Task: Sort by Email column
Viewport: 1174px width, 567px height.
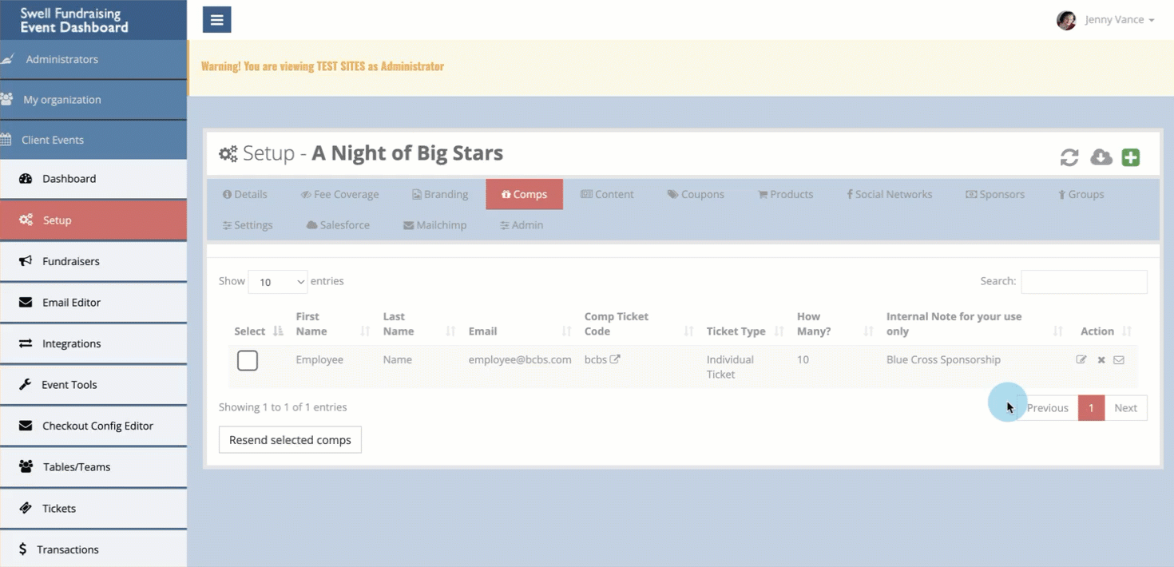Action: pyautogui.click(x=519, y=331)
